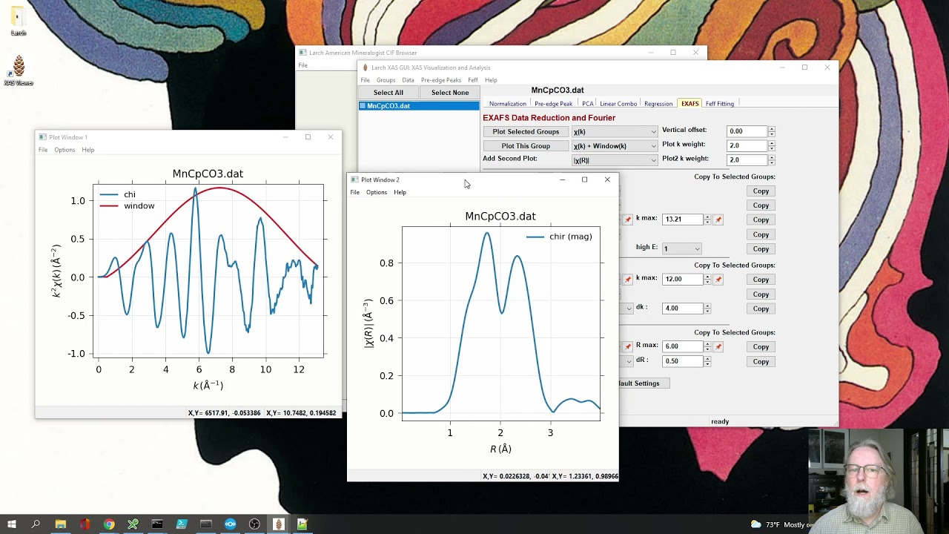Image resolution: width=949 pixels, height=534 pixels.
Task: Open taskbar search magnifier
Action: 36,524
